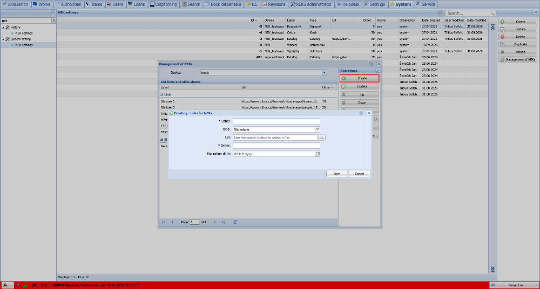
Task: Sort by the Order column in Management list
Action: tap(329, 88)
